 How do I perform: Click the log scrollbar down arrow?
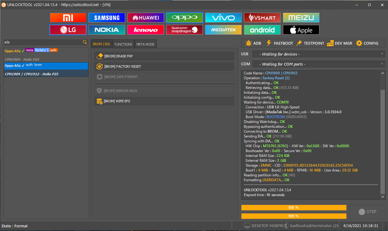[383, 197]
